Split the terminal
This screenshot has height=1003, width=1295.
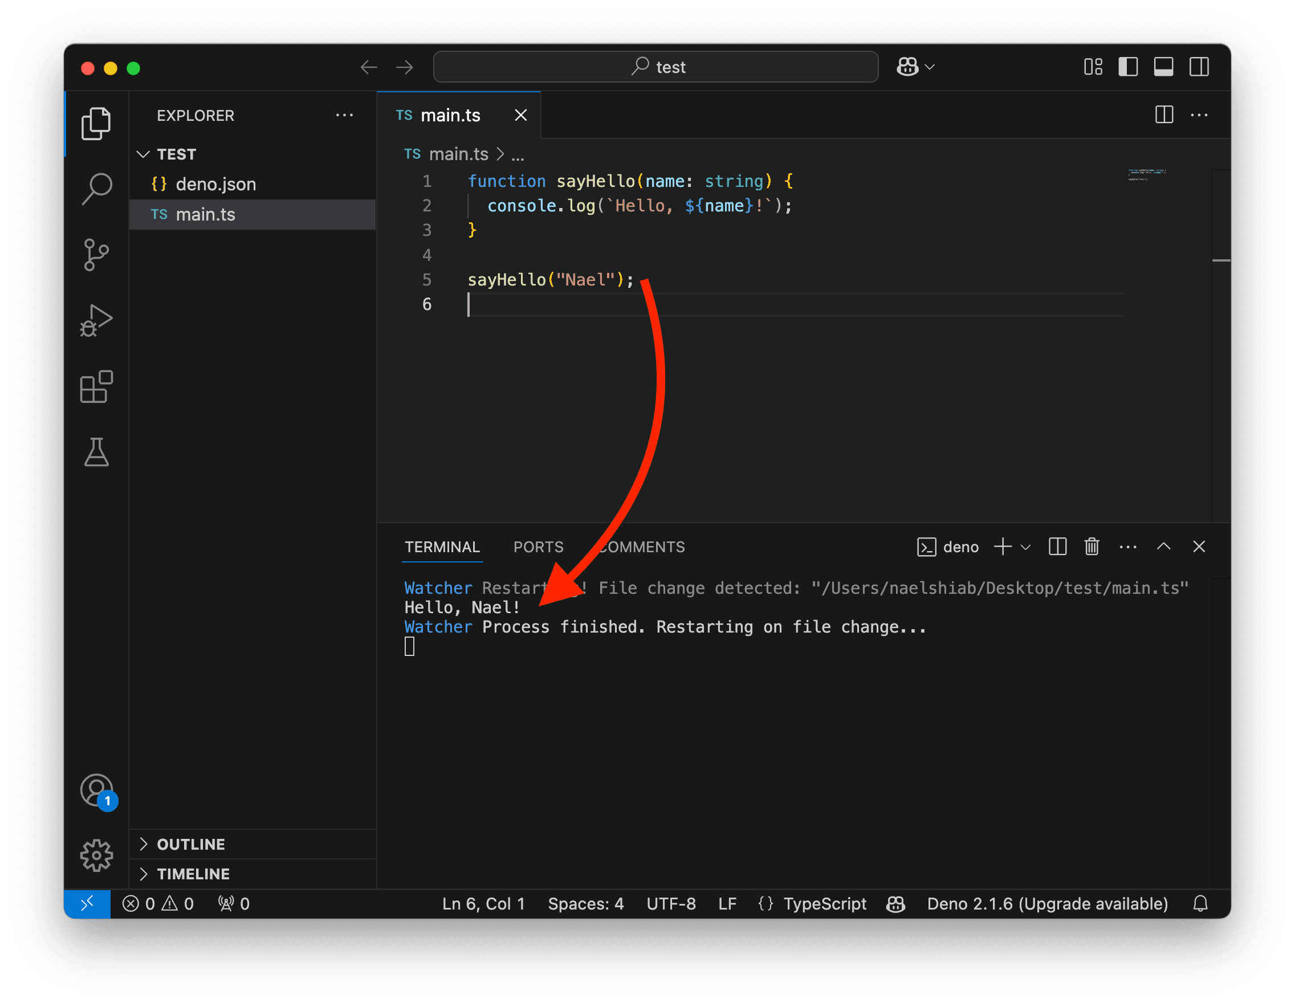pos(1057,547)
